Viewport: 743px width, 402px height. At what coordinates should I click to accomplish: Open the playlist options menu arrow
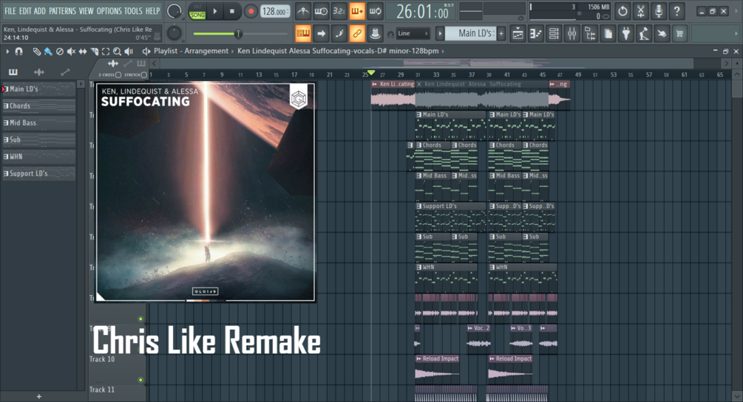click(x=7, y=51)
